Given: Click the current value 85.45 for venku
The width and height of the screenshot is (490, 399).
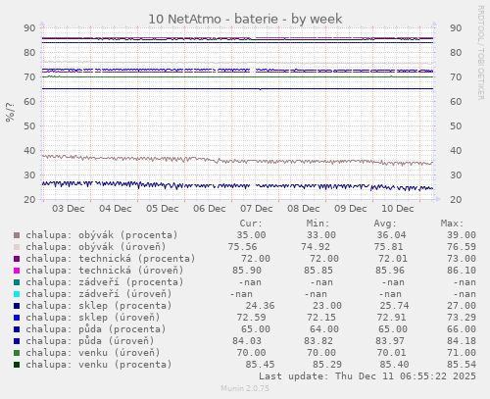Looking at the screenshot, I should click(x=260, y=365).
